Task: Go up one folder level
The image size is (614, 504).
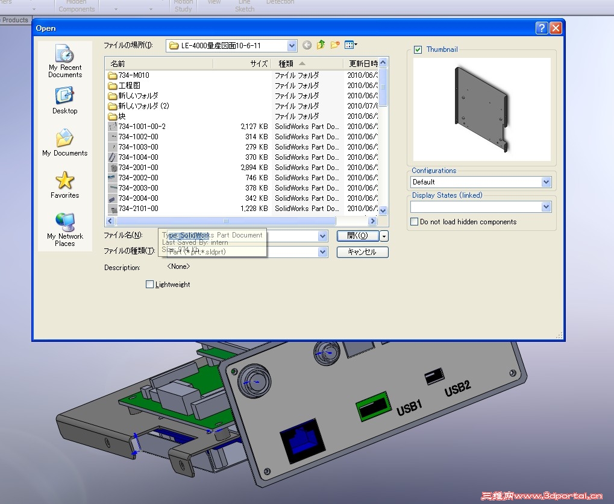Action: 321,45
